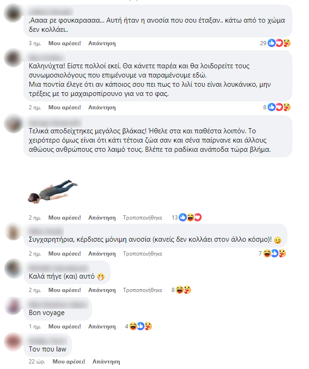Open the avatar of the first commenter

(13, 13)
